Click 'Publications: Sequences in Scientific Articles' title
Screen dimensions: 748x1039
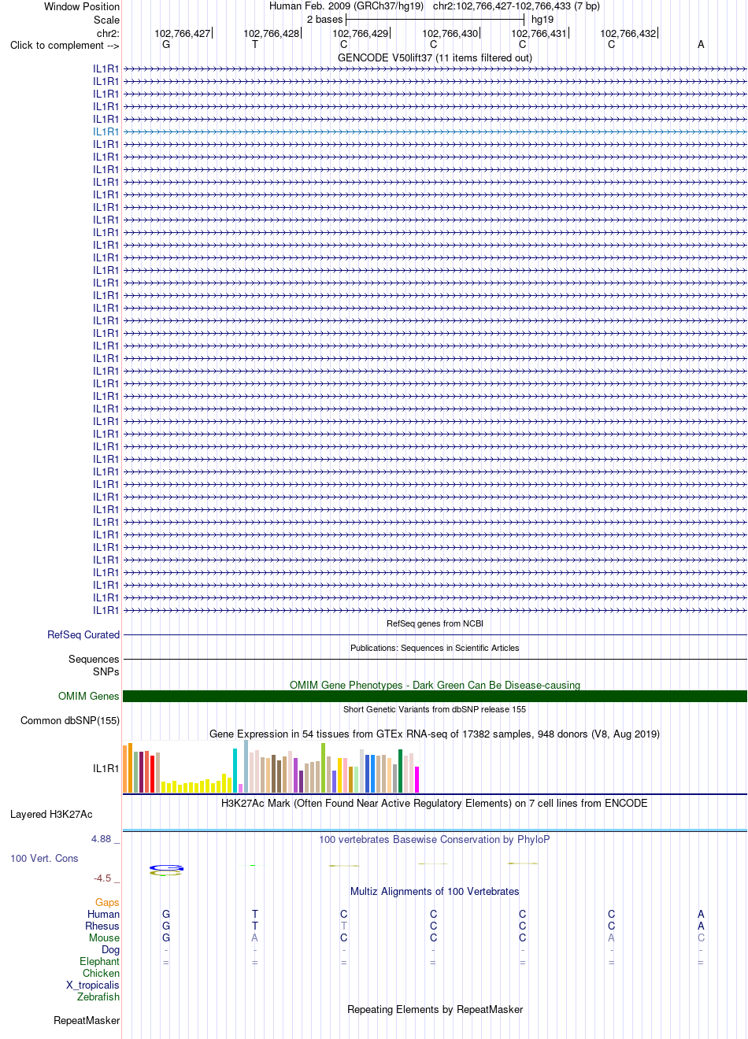(x=435, y=648)
